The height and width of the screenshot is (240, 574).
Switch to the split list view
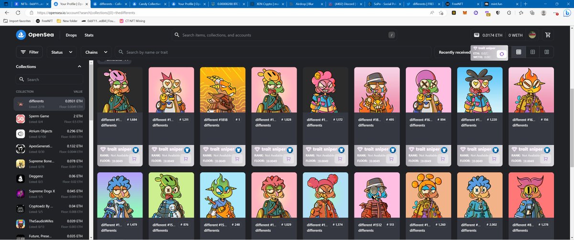click(547, 52)
